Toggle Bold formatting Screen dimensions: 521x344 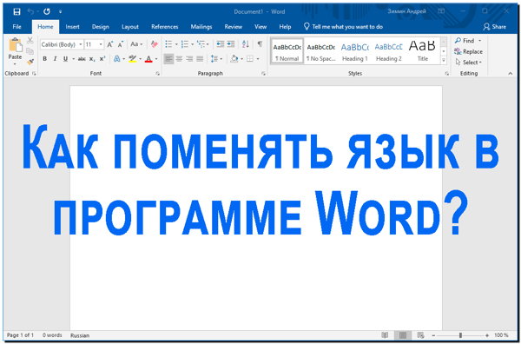point(44,59)
